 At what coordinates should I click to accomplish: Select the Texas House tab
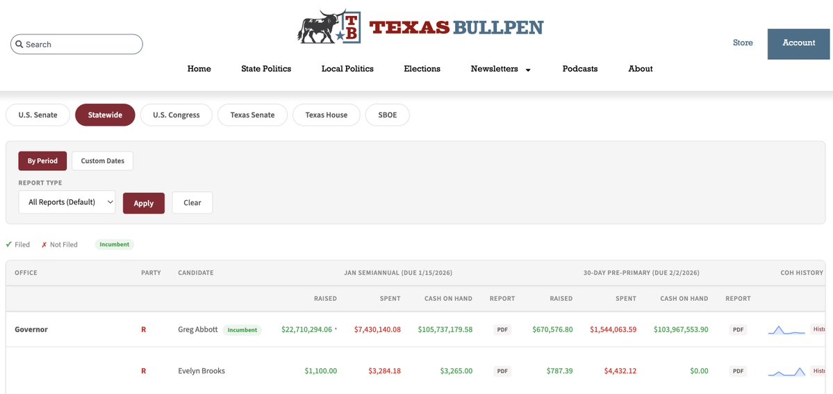coord(327,115)
